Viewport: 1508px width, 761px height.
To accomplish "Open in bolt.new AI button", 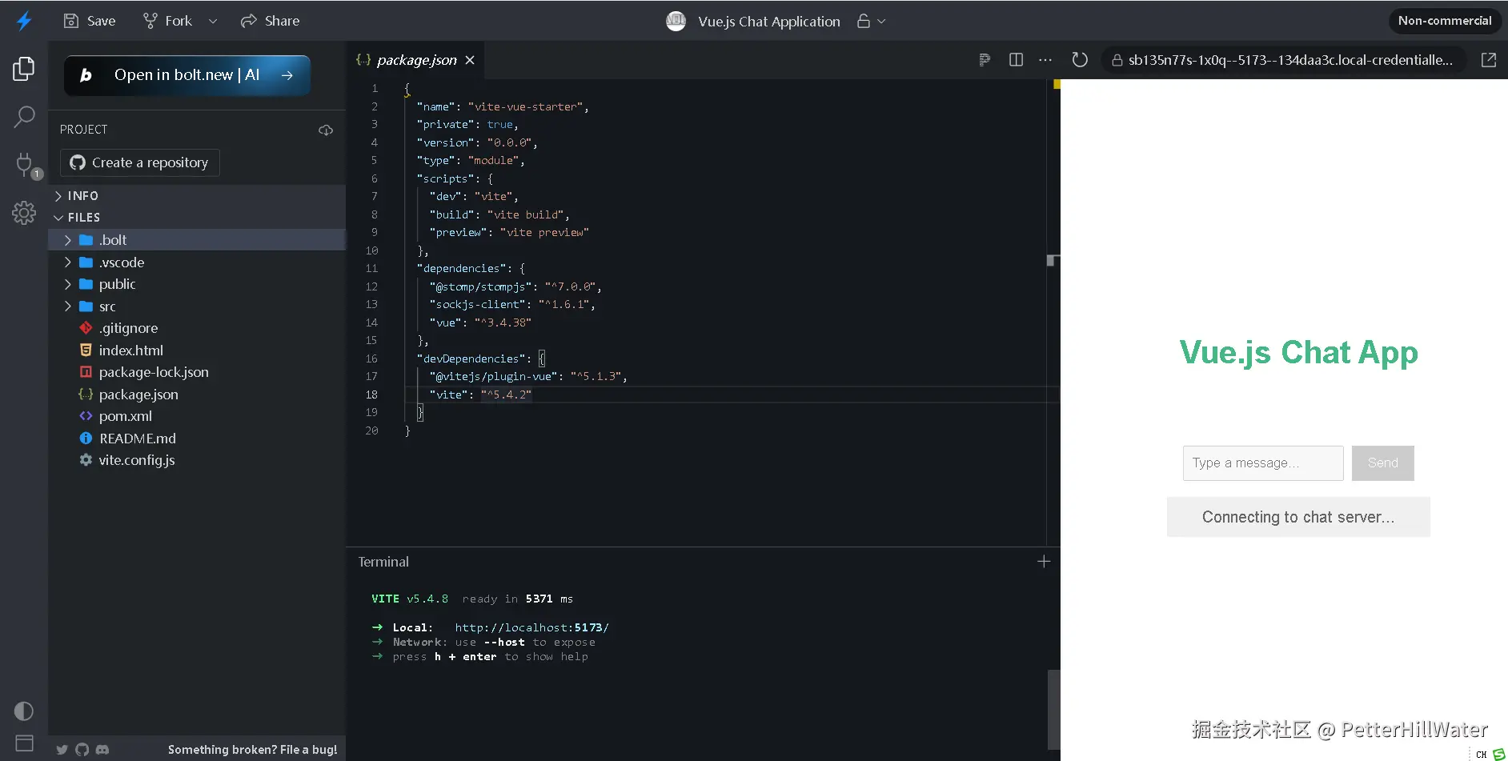I will (x=187, y=75).
